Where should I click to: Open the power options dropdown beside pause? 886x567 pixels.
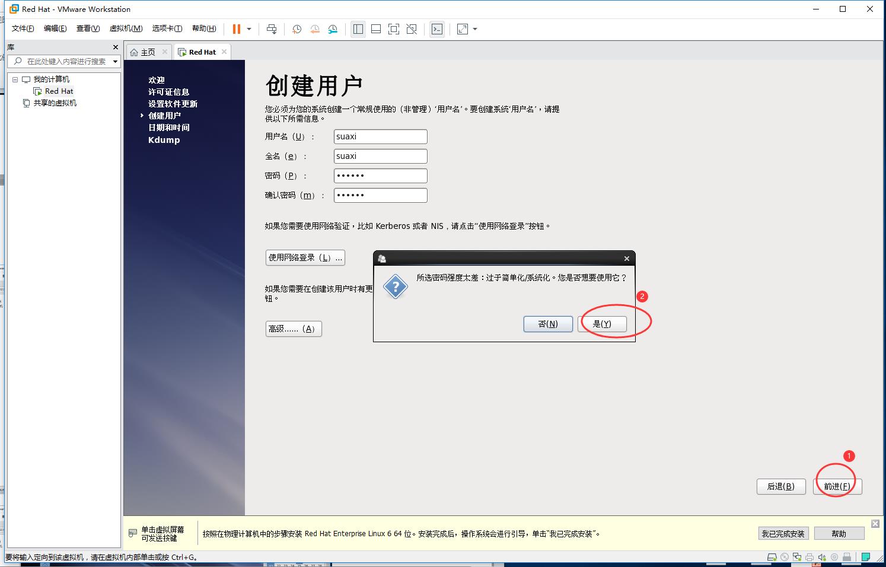coord(249,28)
